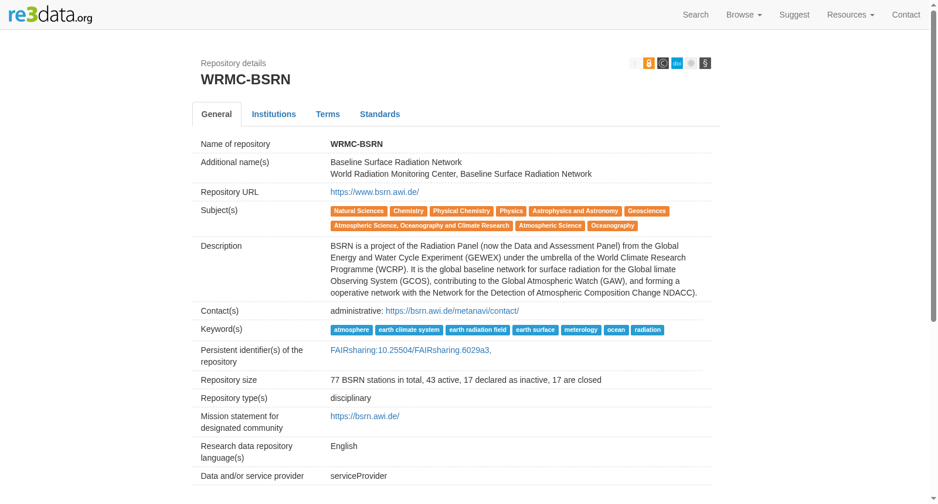The image size is (938, 504).
Task: Switch to the Institutions tab
Action: click(x=274, y=114)
